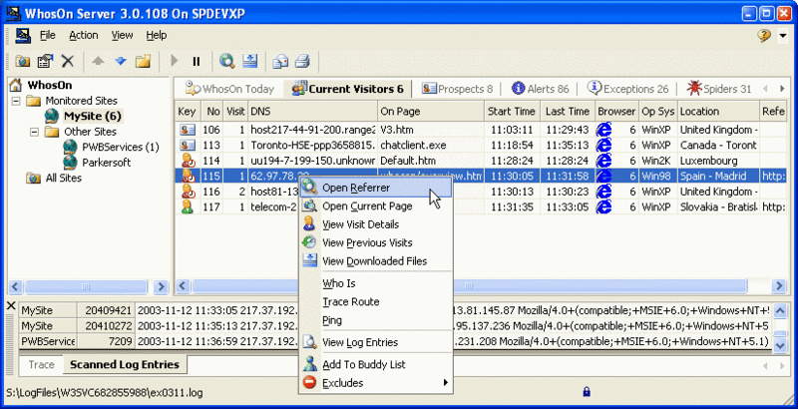Choose Open Current Page in context menu
798x409 pixels.
376,206
